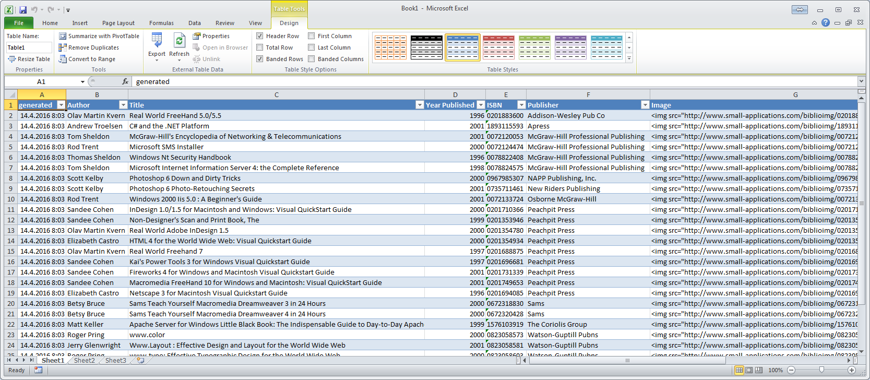Select the aqua table style thumbnail
Screen dimensions: 870x380
click(x=606, y=47)
